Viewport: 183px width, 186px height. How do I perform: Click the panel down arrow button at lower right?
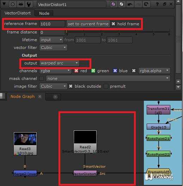178,87
